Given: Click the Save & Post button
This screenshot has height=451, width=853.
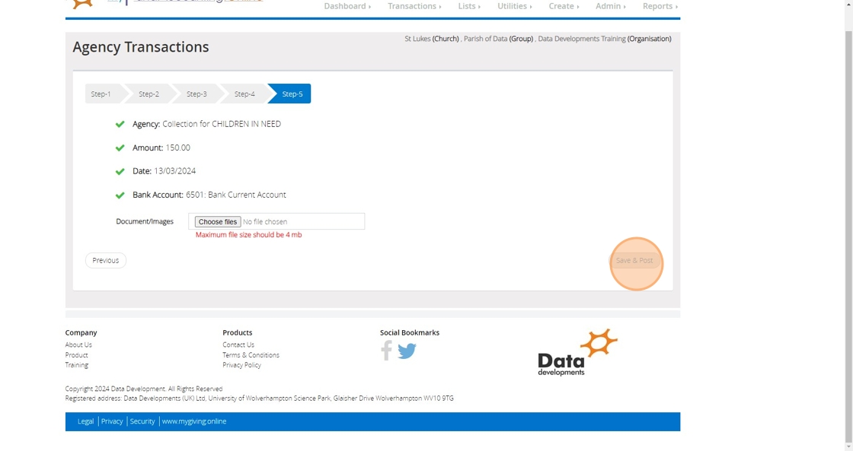Looking at the screenshot, I should (x=634, y=260).
